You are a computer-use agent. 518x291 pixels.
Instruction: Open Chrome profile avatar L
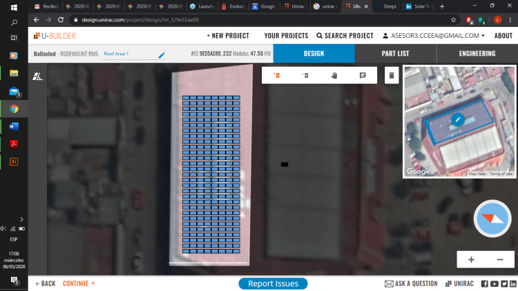pyautogui.click(x=497, y=20)
